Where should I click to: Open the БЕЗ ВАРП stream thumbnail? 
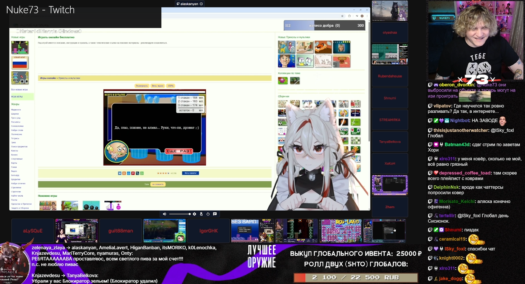pos(252,231)
